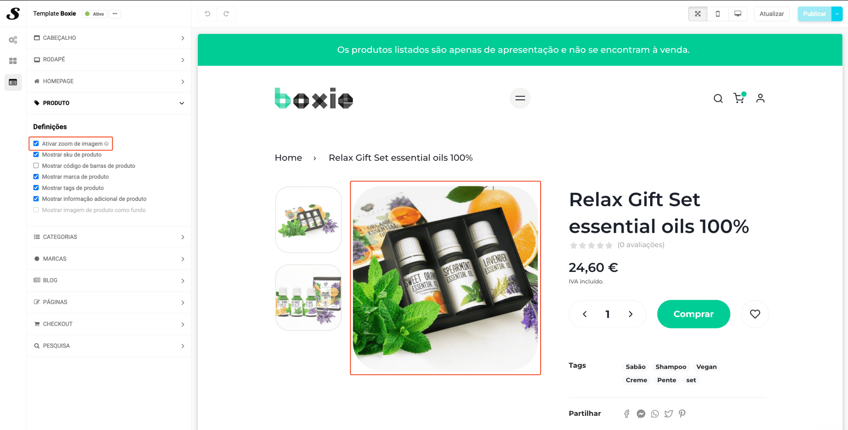Image resolution: width=848 pixels, height=430 pixels.
Task: Uncheck Mostrar tags de produto
Action: 36,188
